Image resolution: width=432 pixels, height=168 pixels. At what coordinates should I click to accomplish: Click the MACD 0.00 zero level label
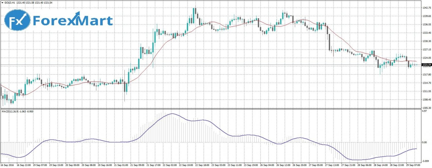pyautogui.click(x=424, y=142)
